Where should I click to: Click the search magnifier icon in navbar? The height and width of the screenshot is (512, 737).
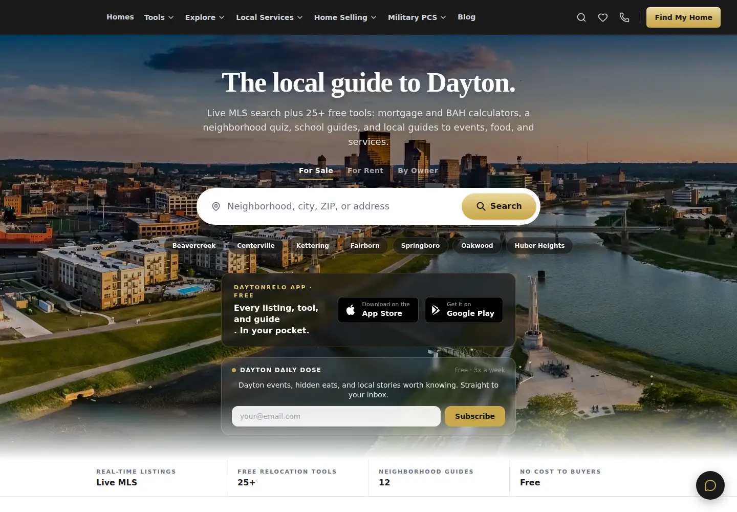coord(581,17)
